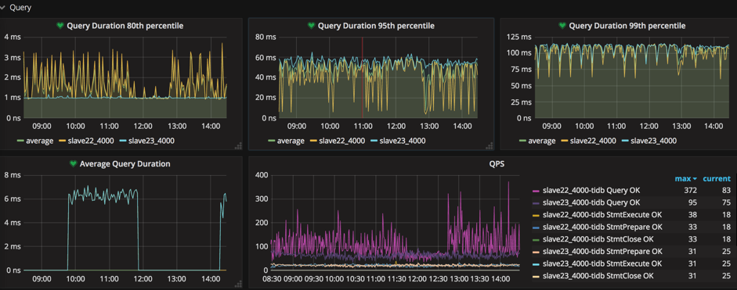Grab resize handle of 95th percentile panel
737x290 pixels.
[490, 146]
